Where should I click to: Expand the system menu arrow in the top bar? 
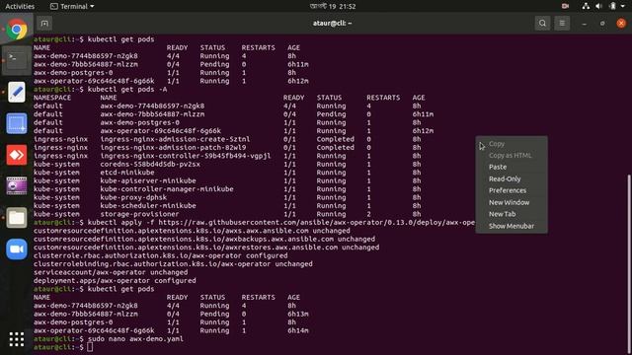(x=623, y=7)
